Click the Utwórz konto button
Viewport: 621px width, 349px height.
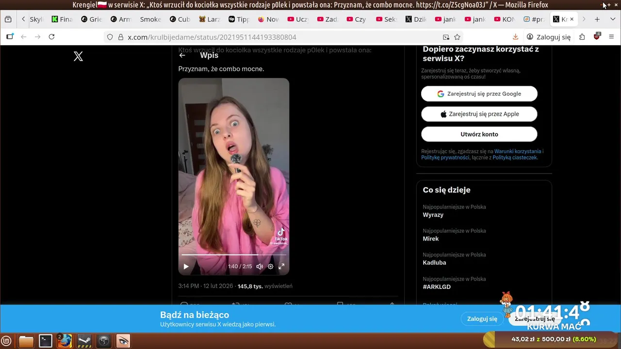479,134
